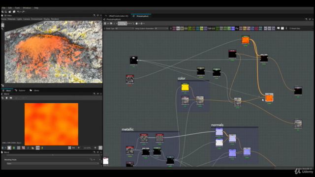Click the Redo icon in main toolbar
This screenshot has width=315, height=177.
click(x=23, y=12)
